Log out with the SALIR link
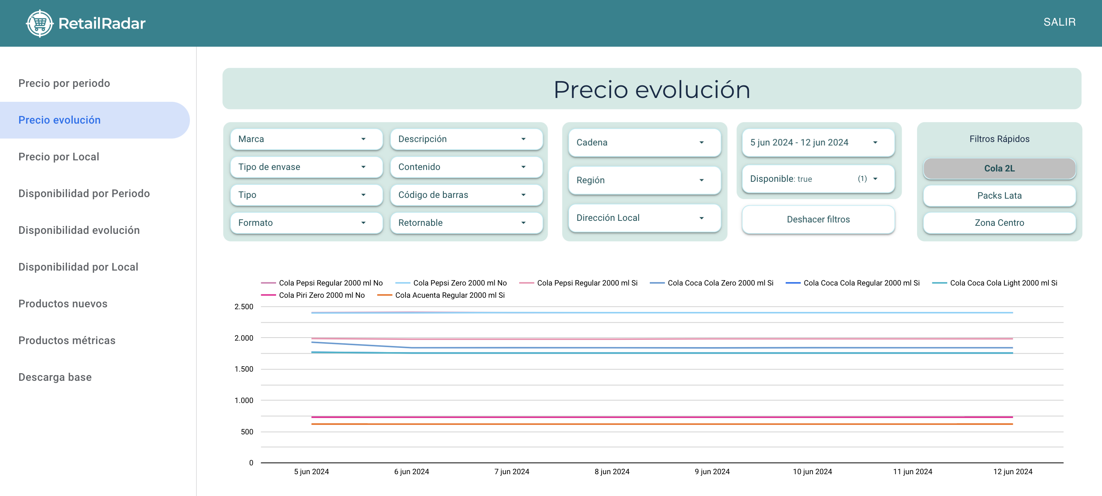Viewport: 1102px width, 496px height. 1059,22
